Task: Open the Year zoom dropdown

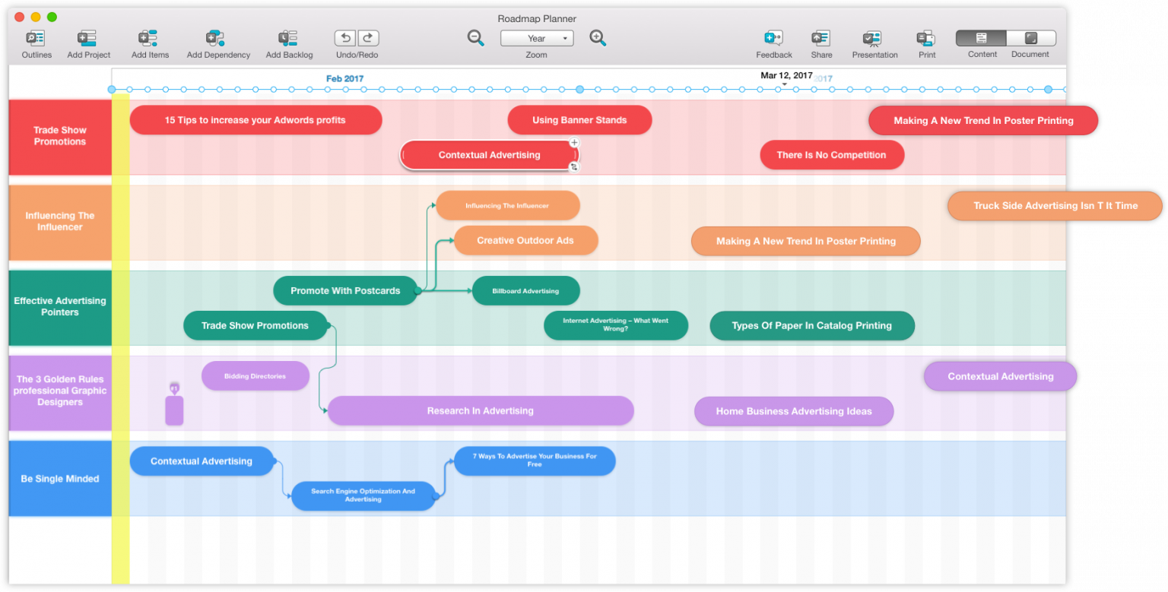Action: (537, 37)
